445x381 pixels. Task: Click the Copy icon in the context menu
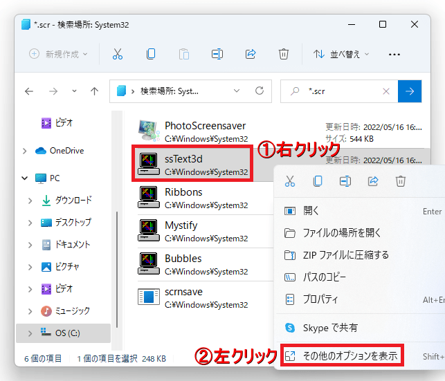pos(318,181)
